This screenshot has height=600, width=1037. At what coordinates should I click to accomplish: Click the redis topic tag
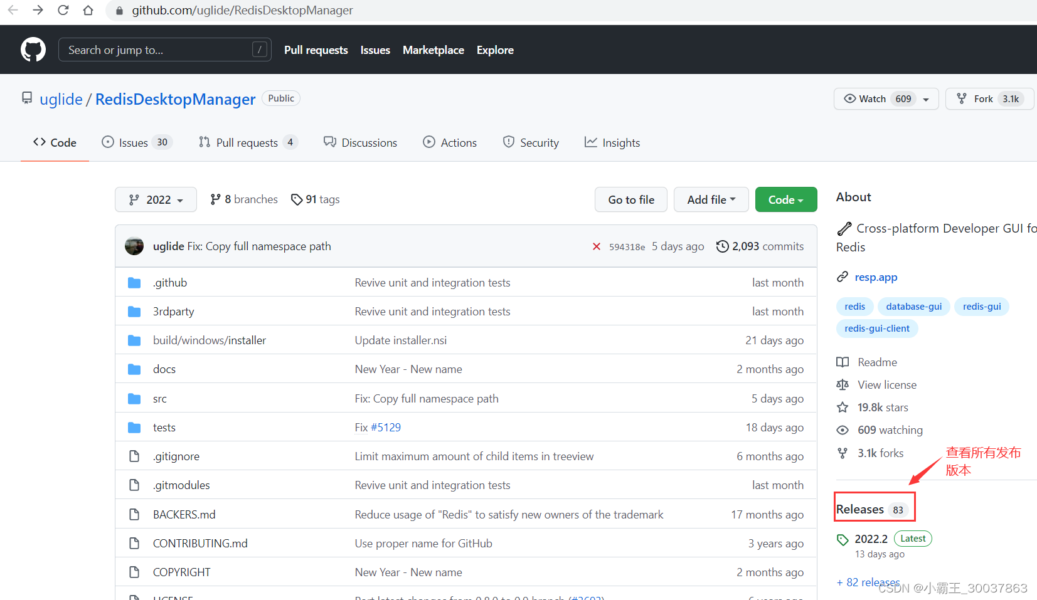coord(854,307)
